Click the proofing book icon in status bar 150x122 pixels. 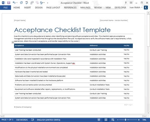pos(33,120)
